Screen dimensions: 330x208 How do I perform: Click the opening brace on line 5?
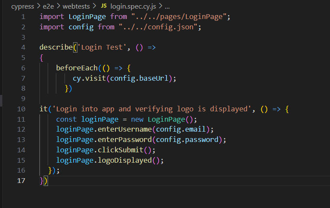42,58
